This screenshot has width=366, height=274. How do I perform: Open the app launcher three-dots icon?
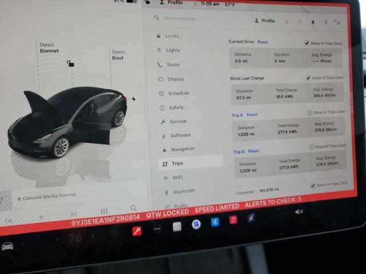157,229
